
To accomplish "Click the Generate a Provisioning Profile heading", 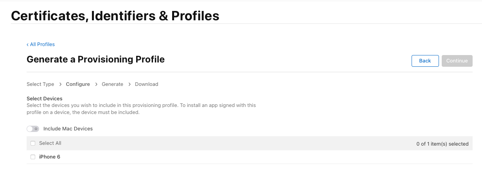I will (x=95, y=59).
